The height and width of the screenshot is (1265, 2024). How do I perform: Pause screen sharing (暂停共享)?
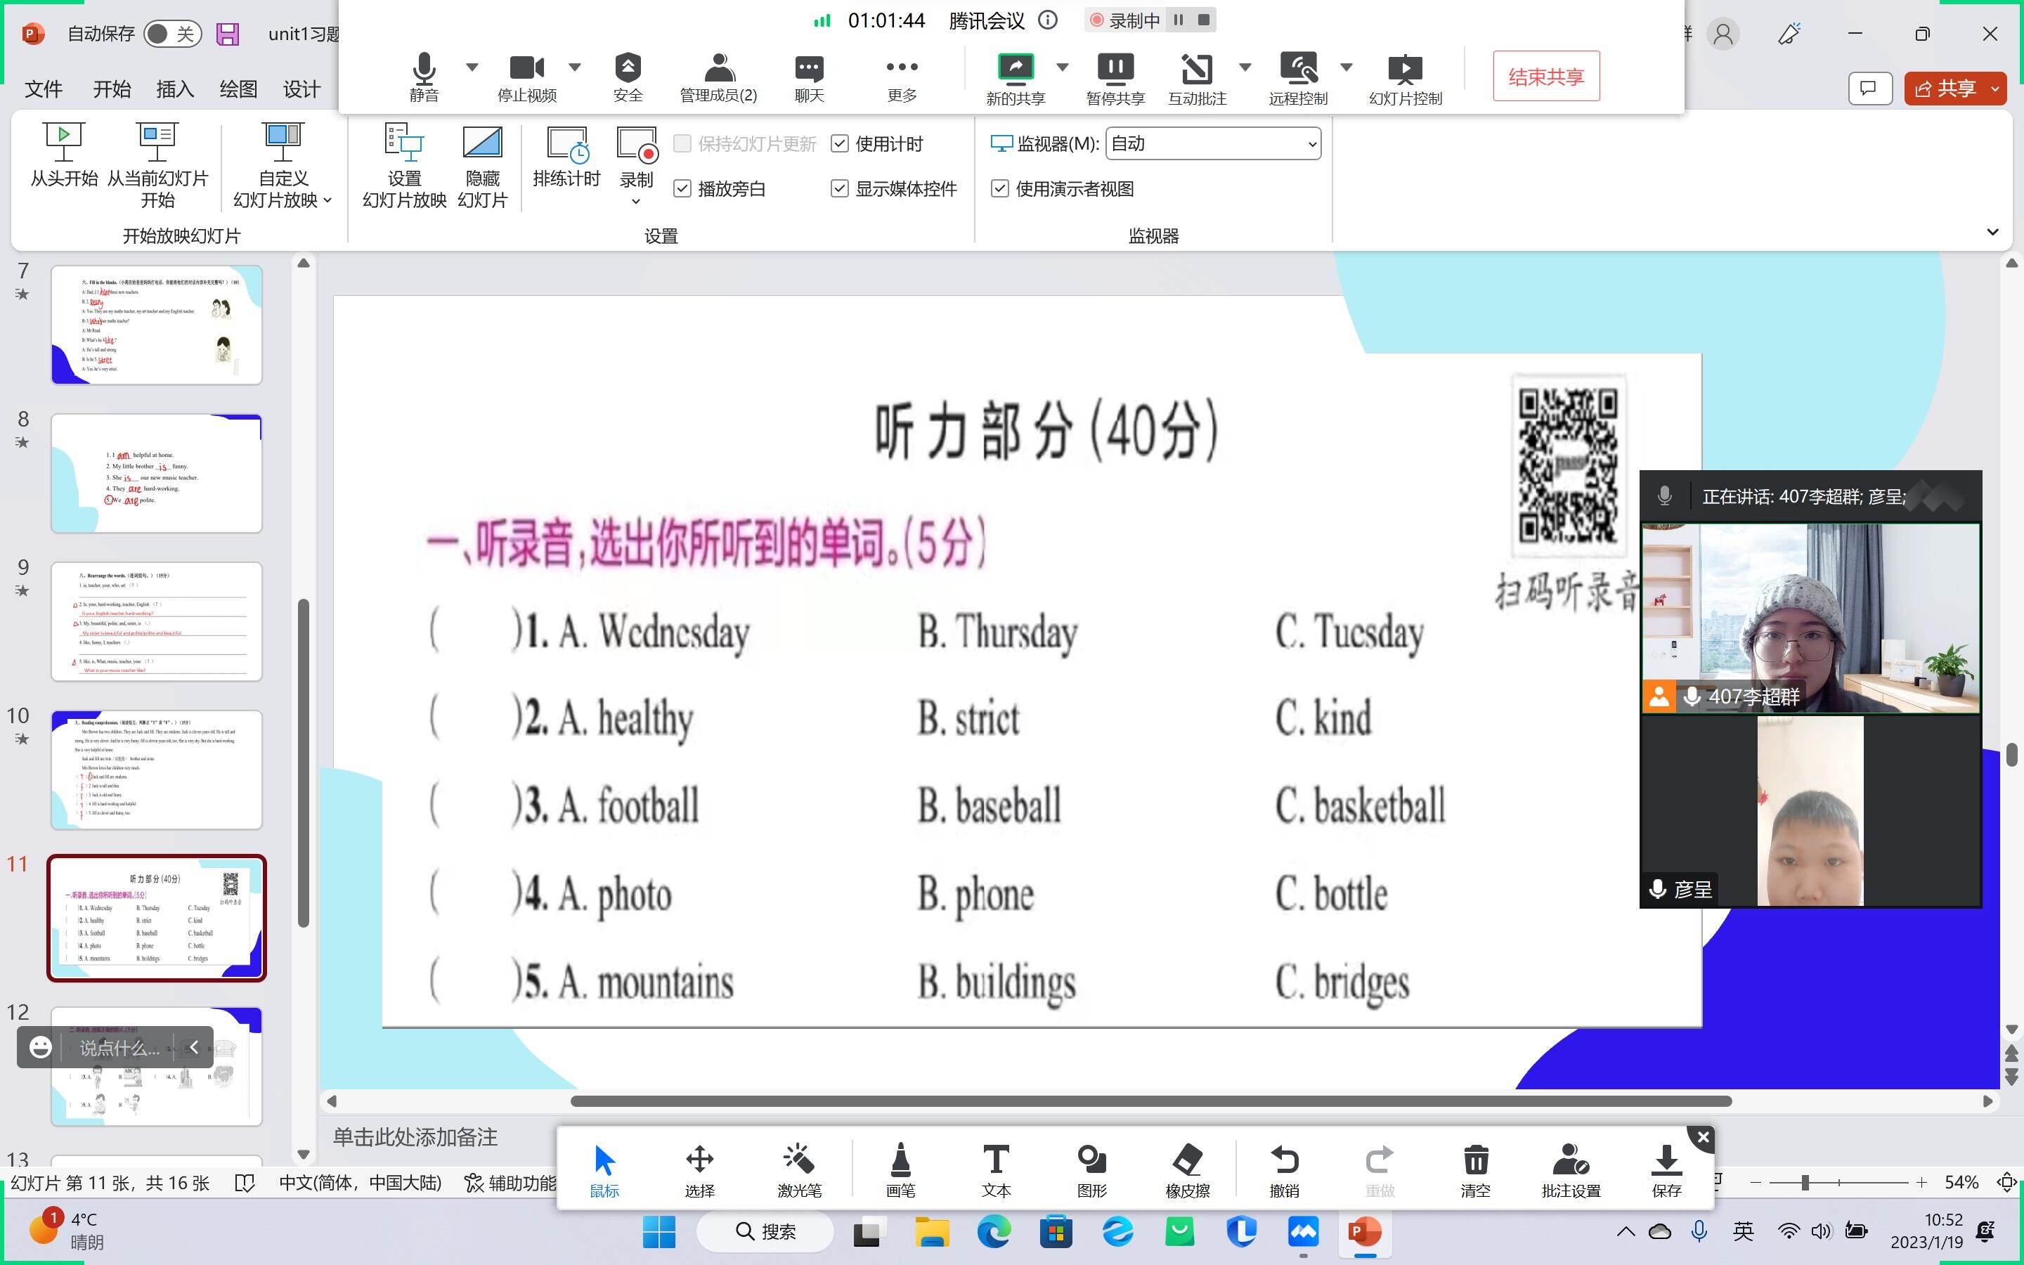click(x=1115, y=79)
